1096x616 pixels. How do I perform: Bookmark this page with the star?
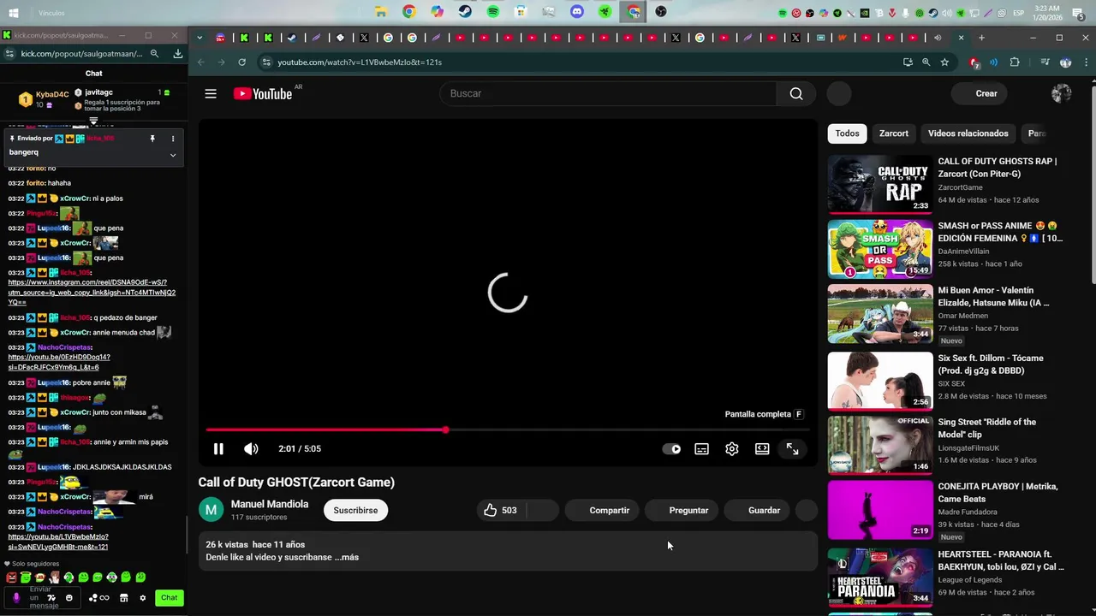click(944, 62)
